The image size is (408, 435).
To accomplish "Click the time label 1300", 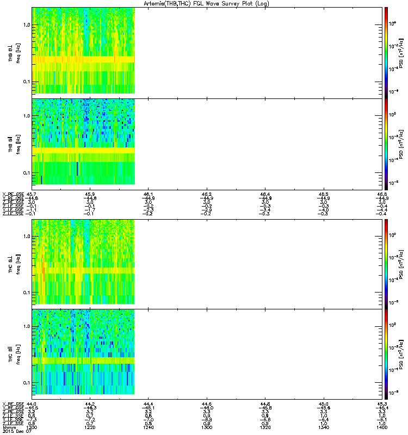I will (207, 427).
